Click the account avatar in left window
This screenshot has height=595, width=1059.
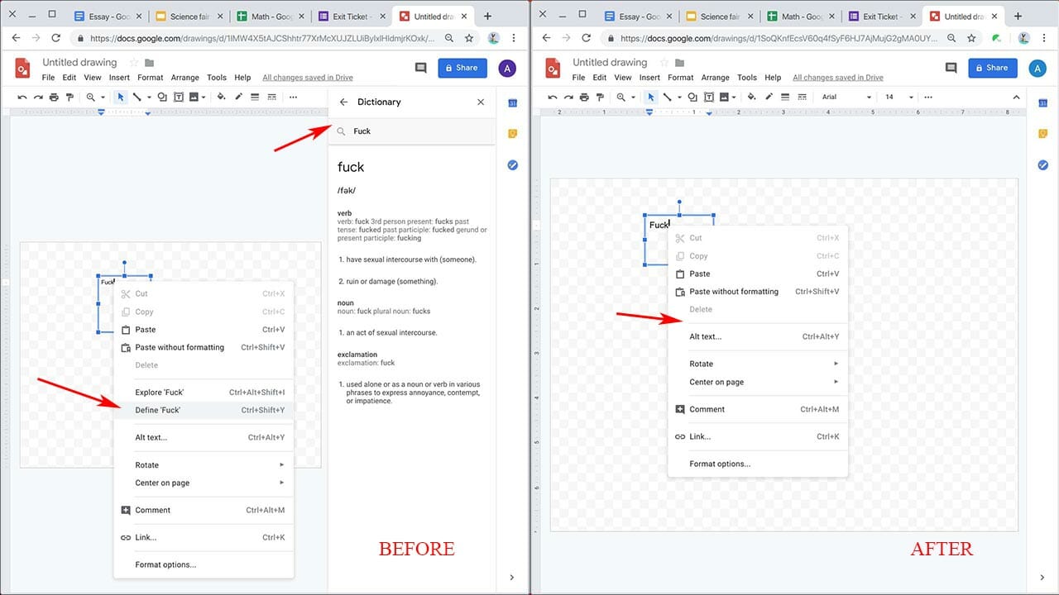tap(507, 69)
